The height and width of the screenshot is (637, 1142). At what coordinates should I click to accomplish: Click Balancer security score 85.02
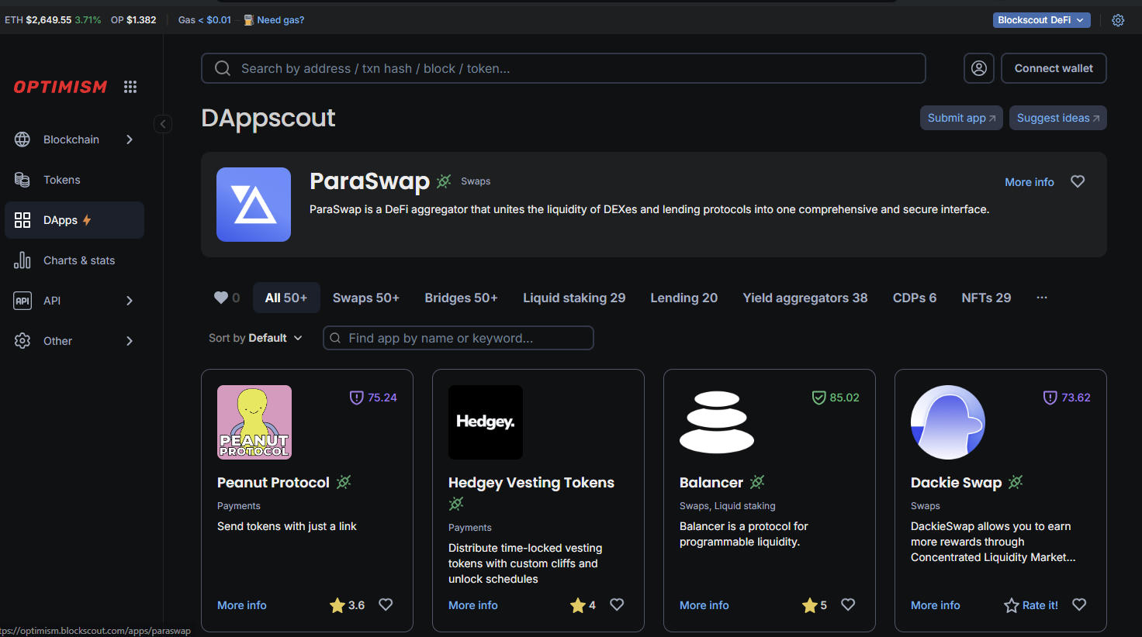coord(836,398)
